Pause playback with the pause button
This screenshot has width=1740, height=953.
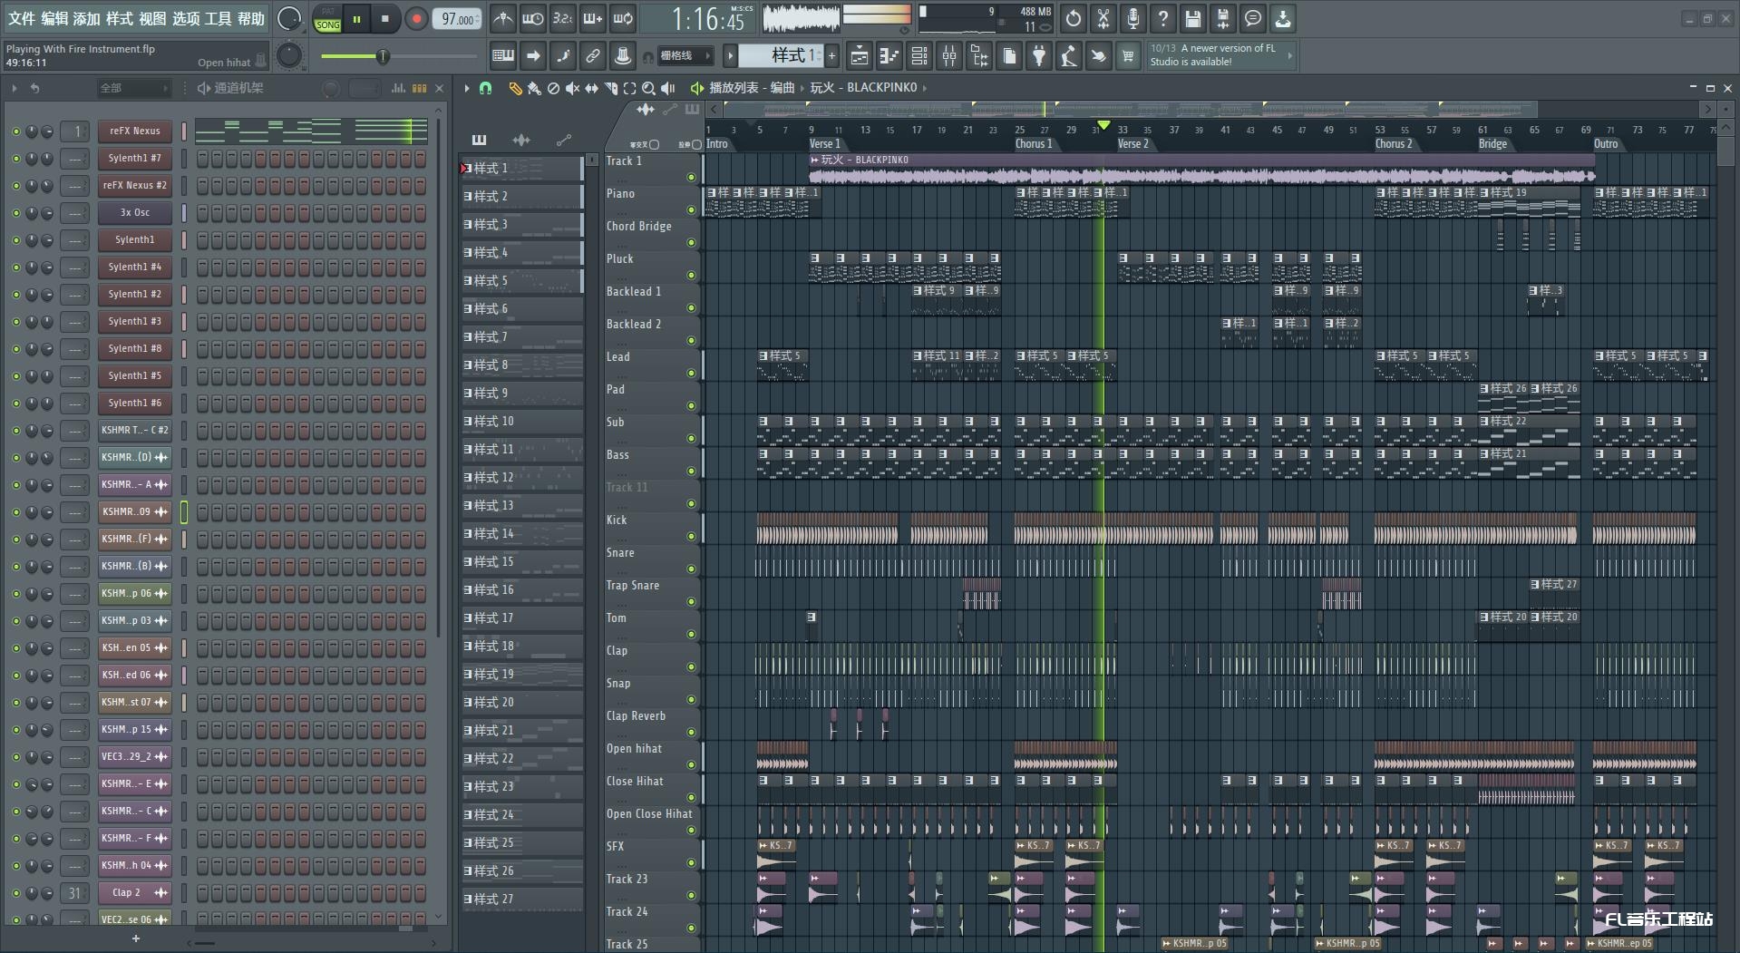[x=356, y=18]
